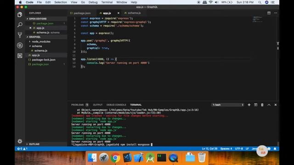
Task: Select the Terminal panel tab
Action: [x=136, y=105]
